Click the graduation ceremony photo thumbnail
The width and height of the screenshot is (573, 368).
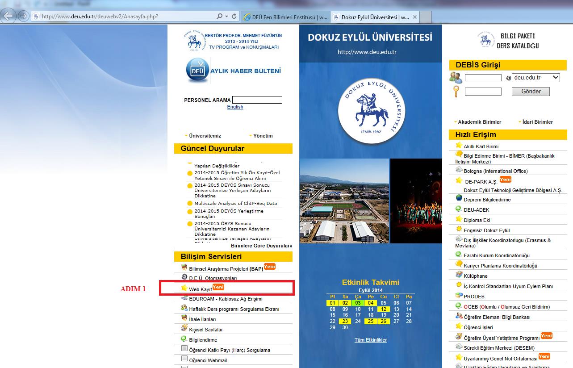(x=416, y=201)
